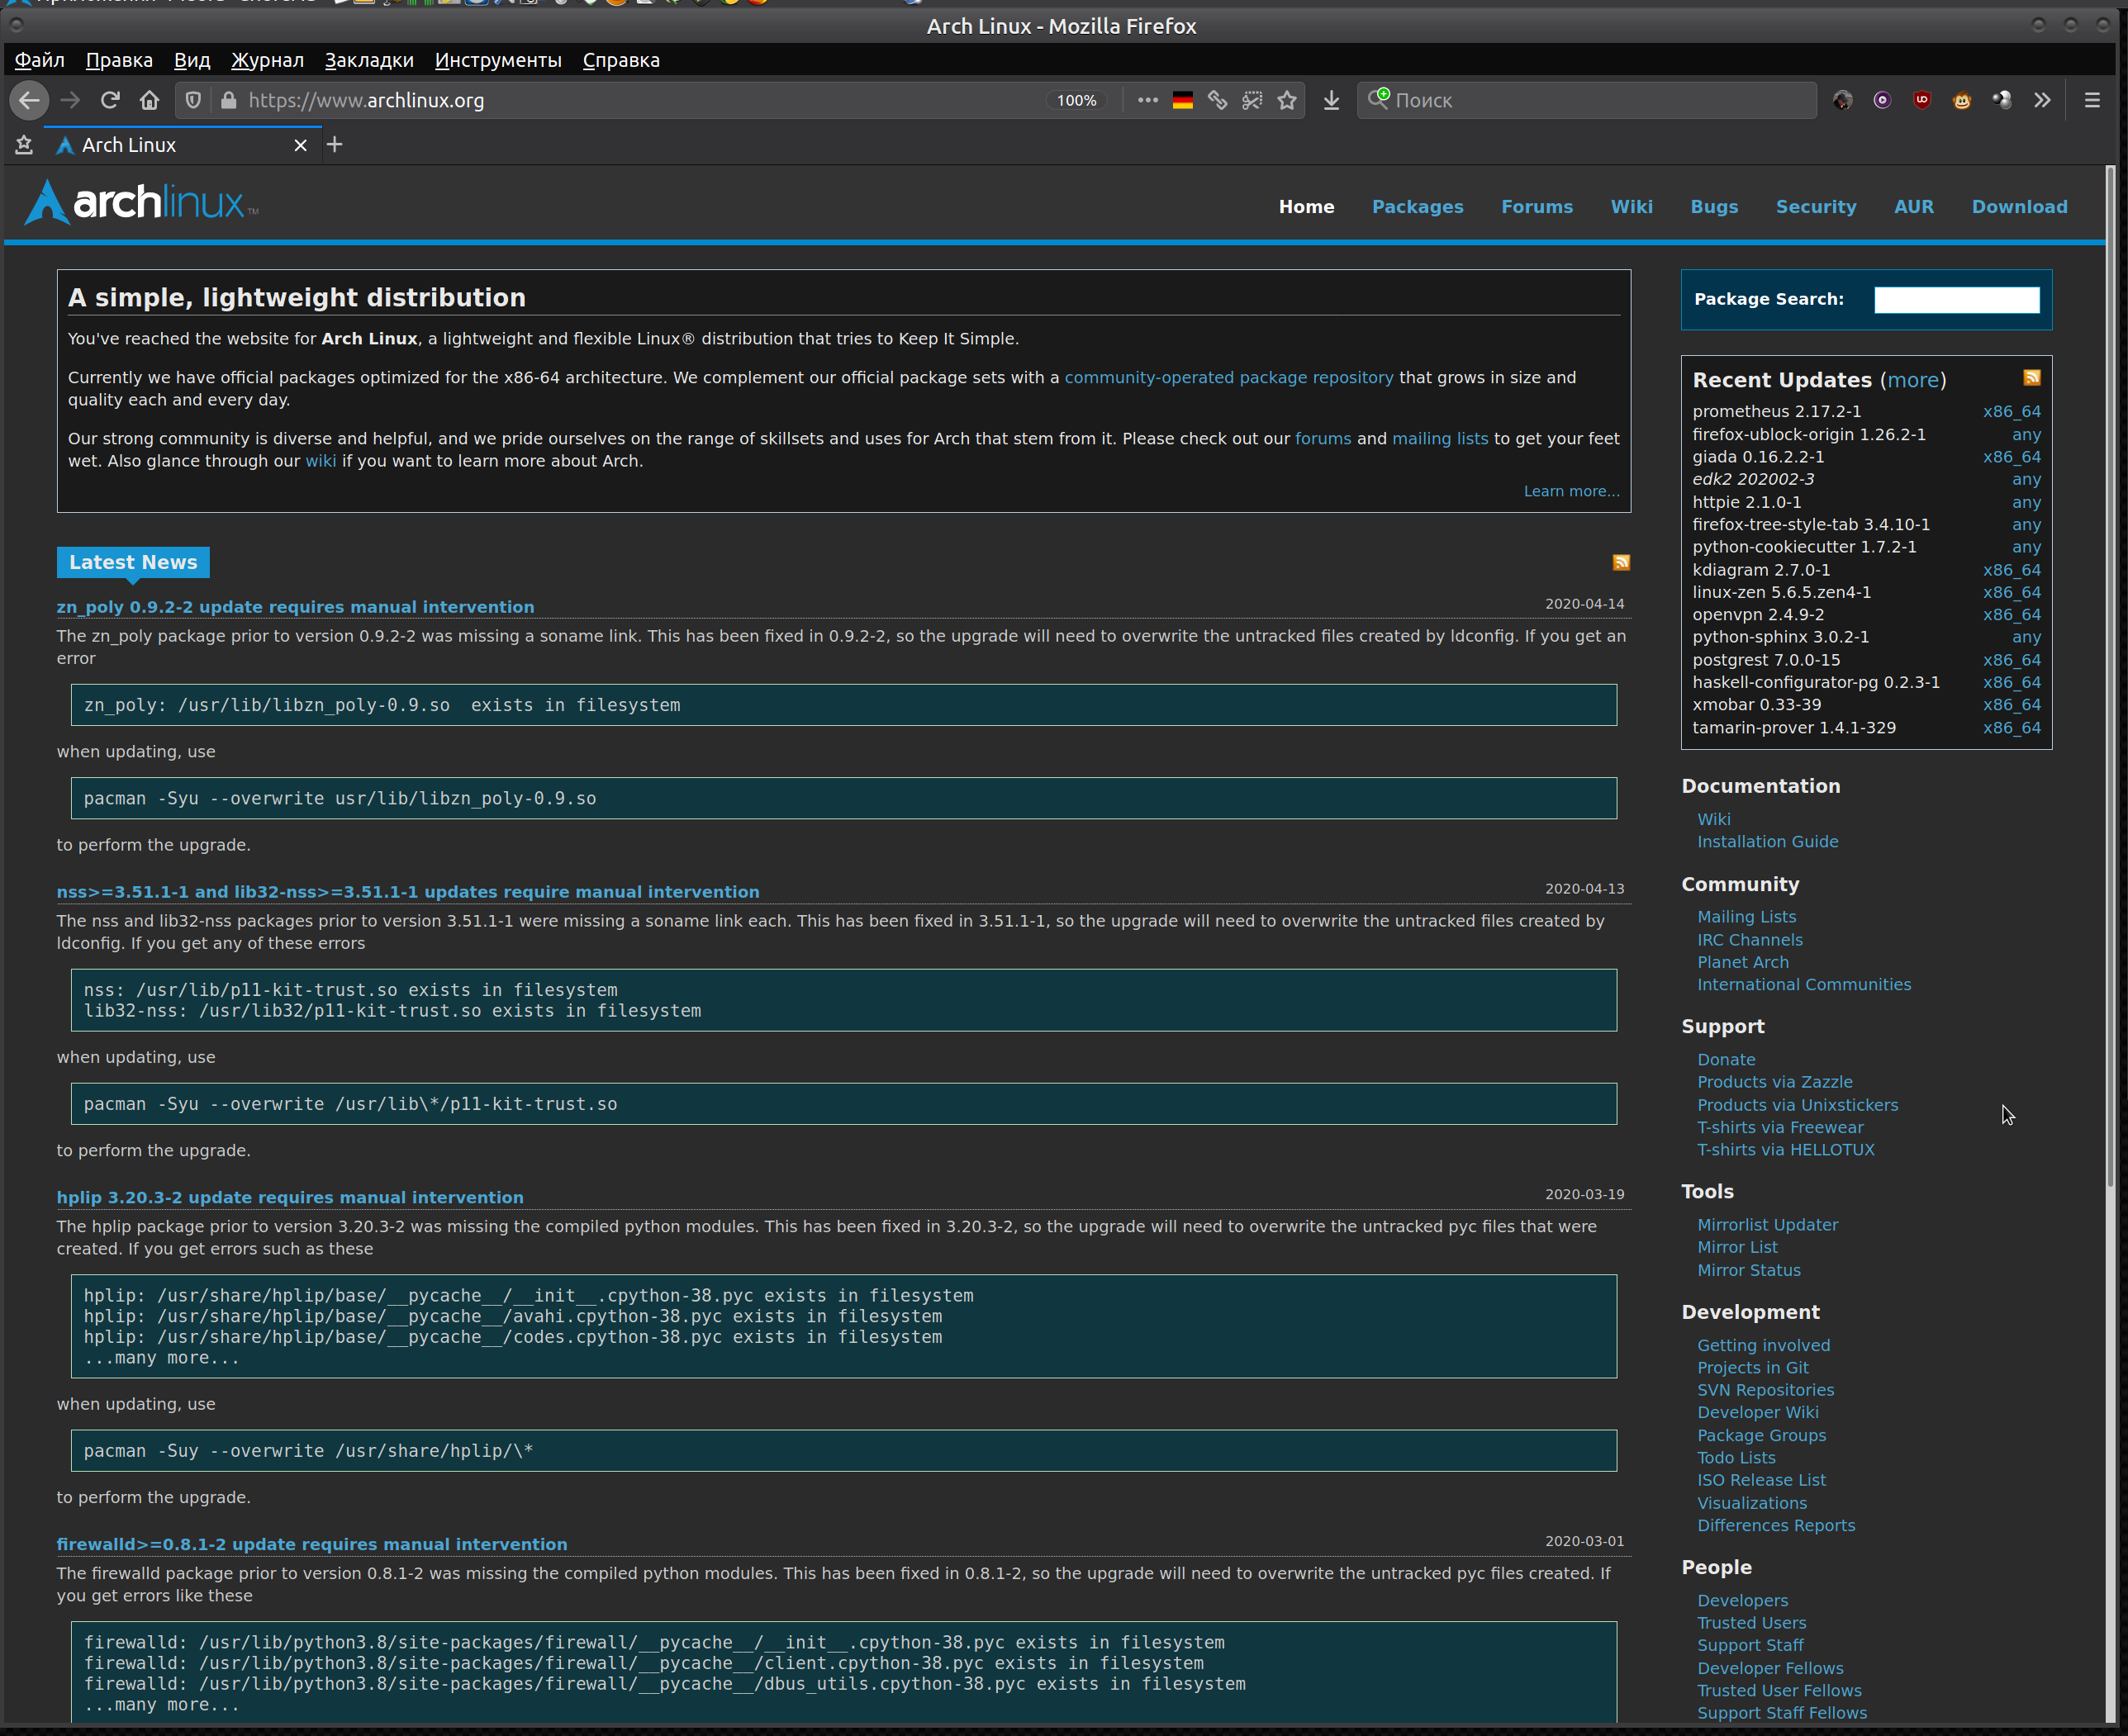
Task: Click the purple circle extension icon
Action: [x=1882, y=100]
